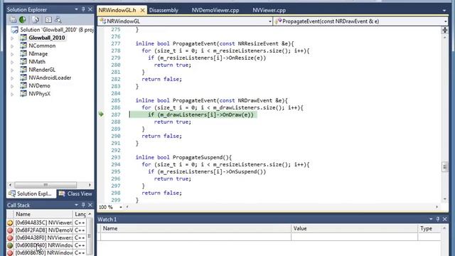Close the Solution Explorer panel

click(90, 9)
